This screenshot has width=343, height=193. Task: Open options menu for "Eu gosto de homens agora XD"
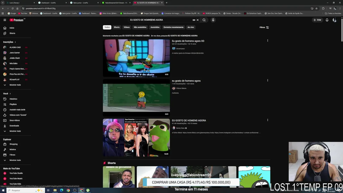[x=267, y=41]
